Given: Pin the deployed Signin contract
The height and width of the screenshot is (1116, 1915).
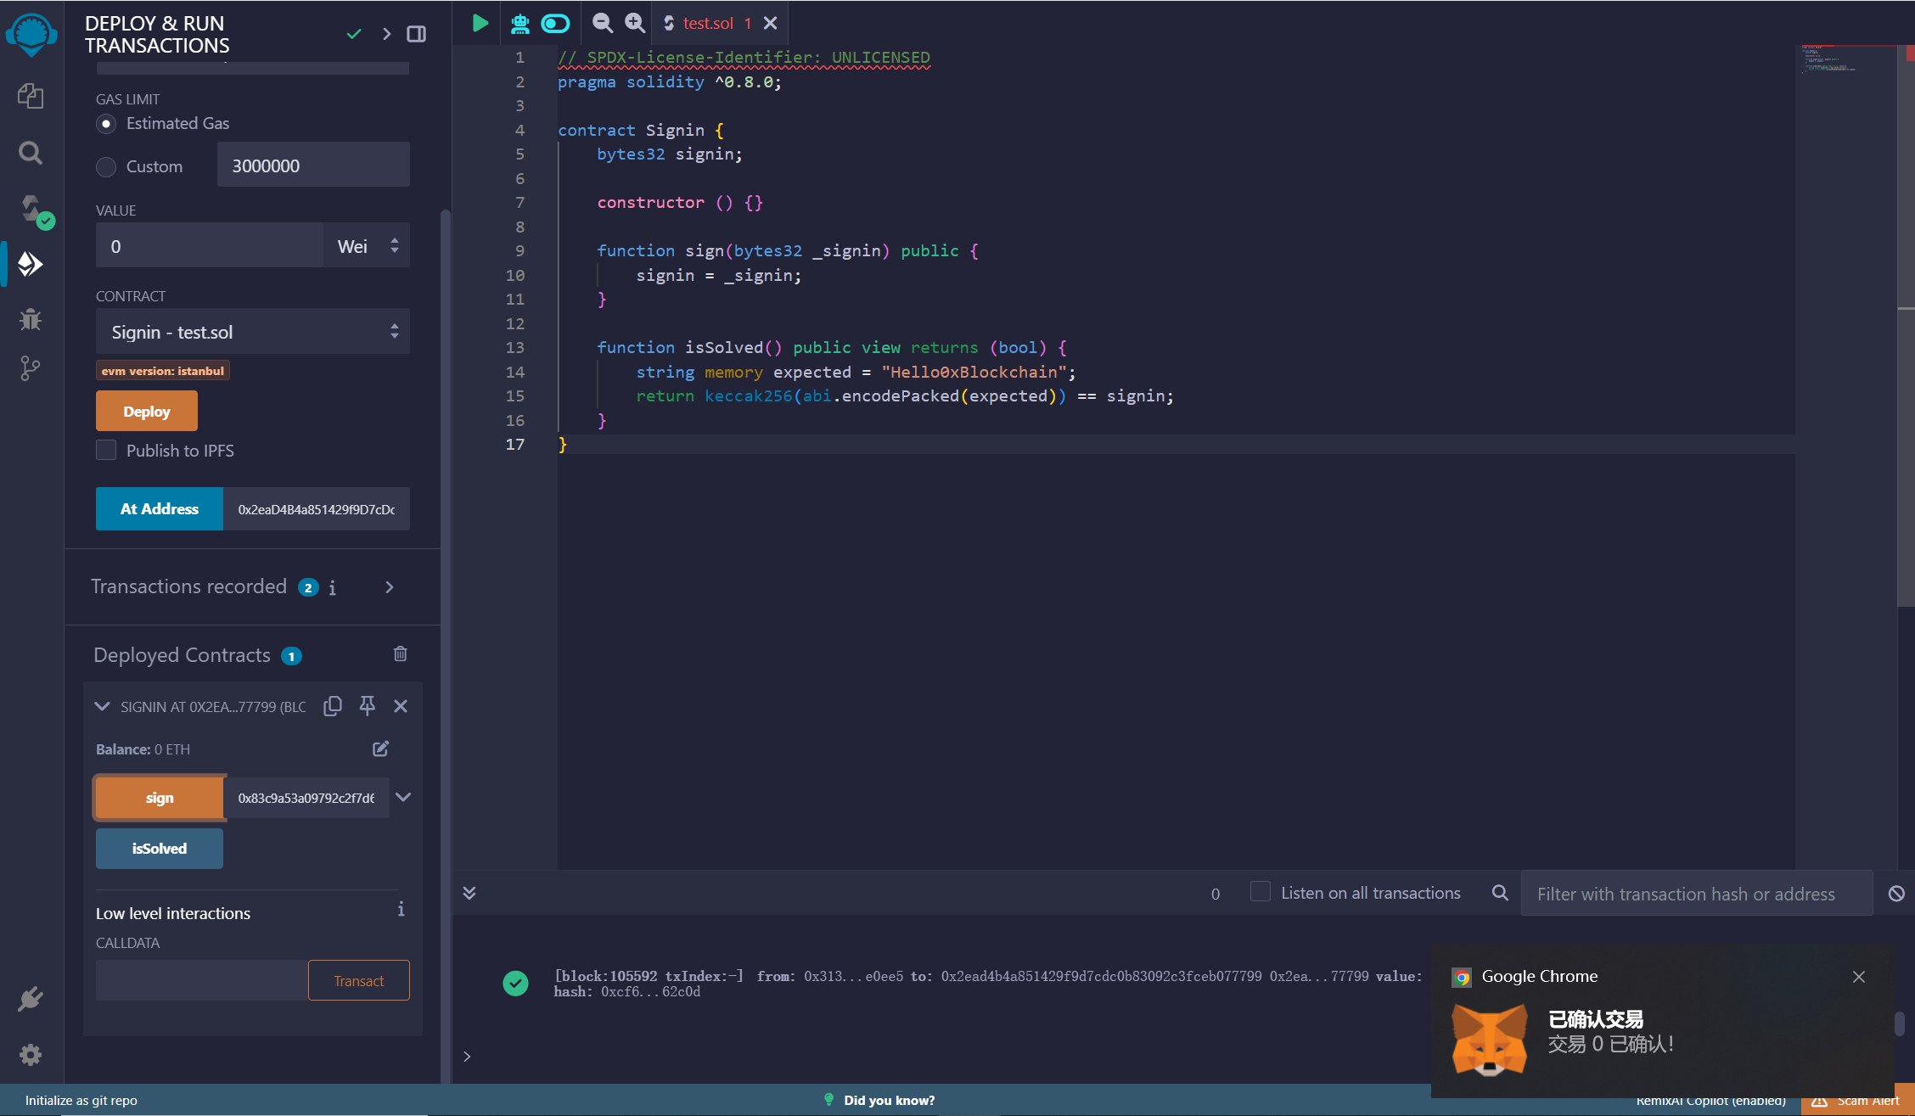Looking at the screenshot, I should click(x=368, y=706).
